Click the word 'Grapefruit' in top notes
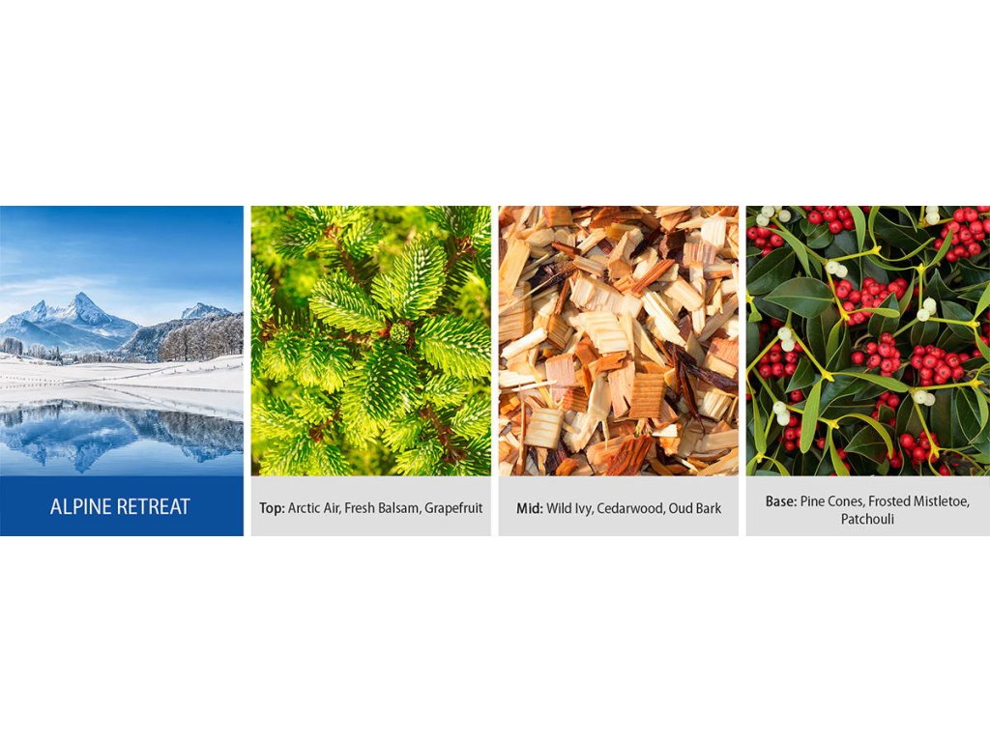This screenshot has width=990, height=742. tap(453, 508)
